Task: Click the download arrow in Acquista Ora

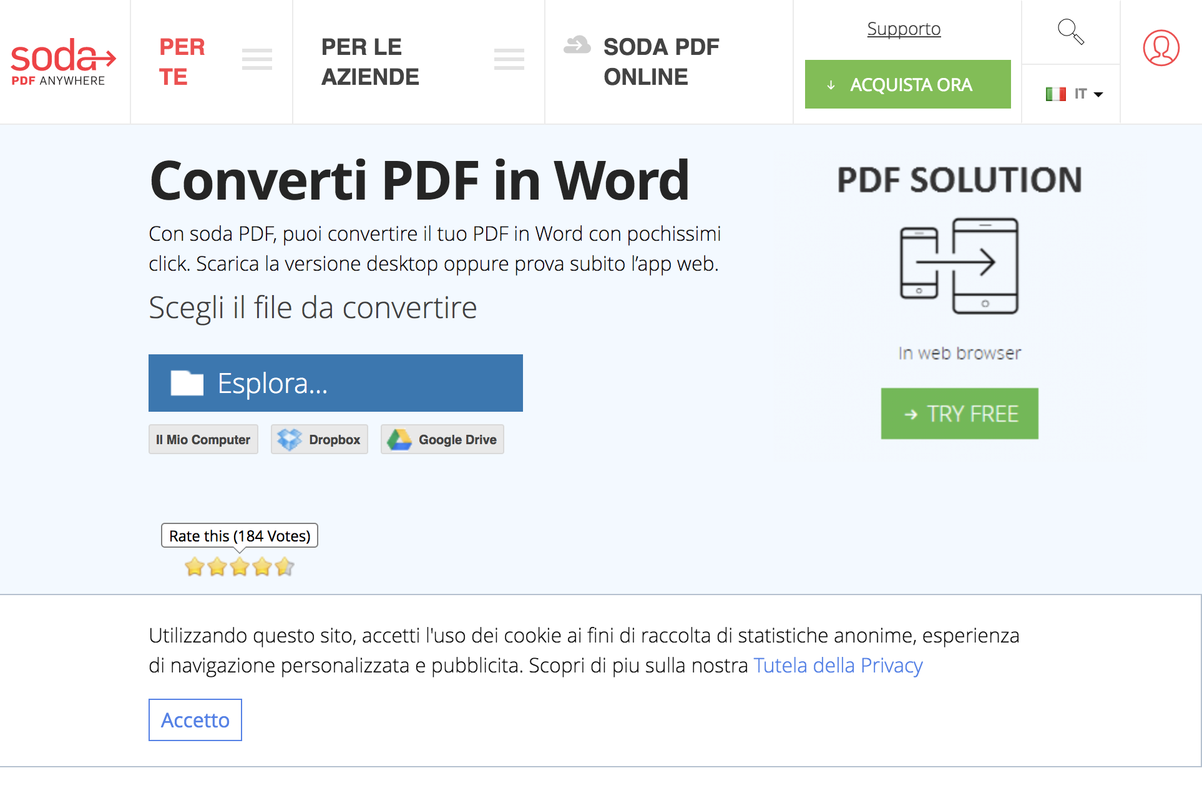Action: point(831,85)
